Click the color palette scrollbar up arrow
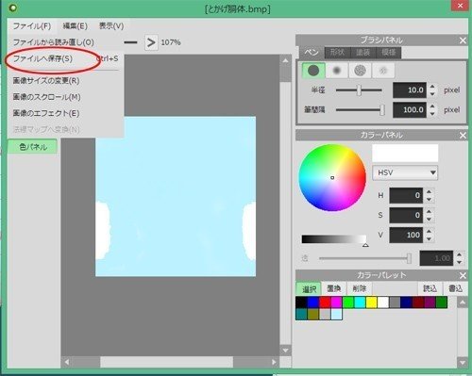472x376 pixels. (463, 302)
